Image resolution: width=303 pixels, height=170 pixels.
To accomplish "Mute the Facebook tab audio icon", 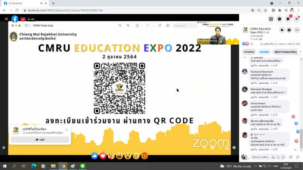I will coord(41,3).
